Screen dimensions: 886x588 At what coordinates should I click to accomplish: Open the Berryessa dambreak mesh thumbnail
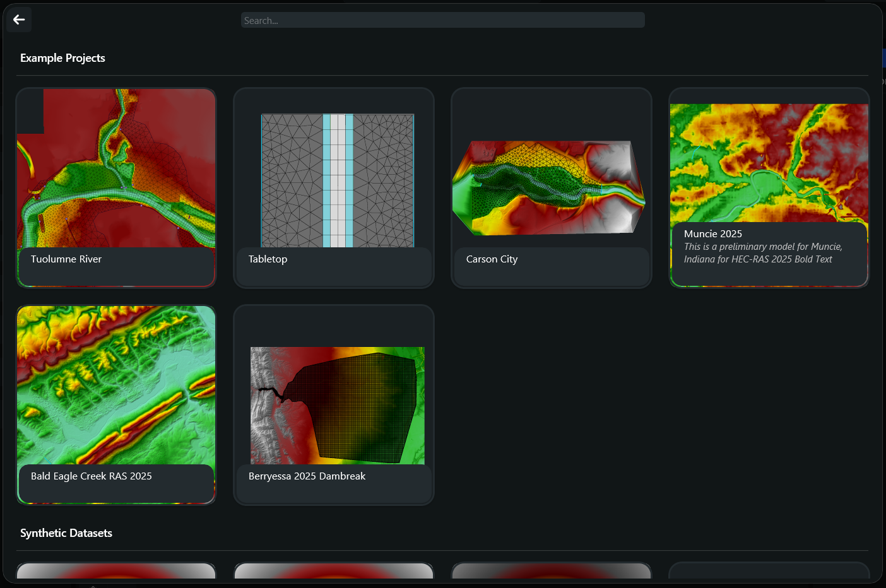pyautogui.click(x=338, y=405)
